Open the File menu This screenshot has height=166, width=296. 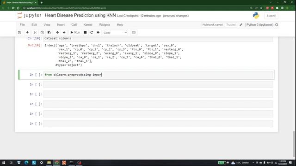[22, 24]
